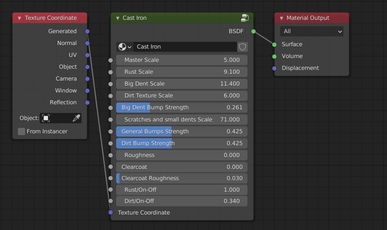Enable the From Instancer checkbox
Image resolution: width=387 pixels, height=230 pixels.
click(x=22, y=131)
